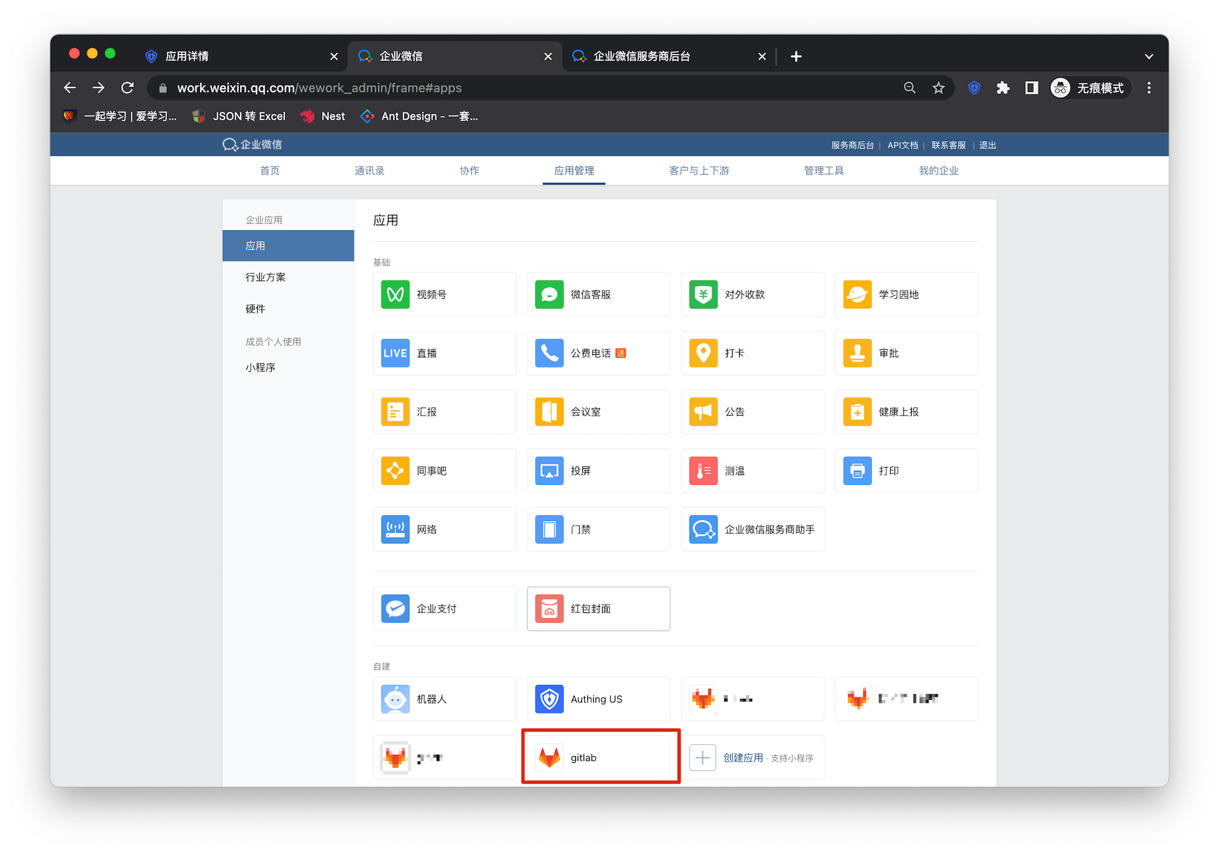Screen dimensions: 1219x853
Task: Click the API文档 link in header
Action: click(x=902, y=145)
